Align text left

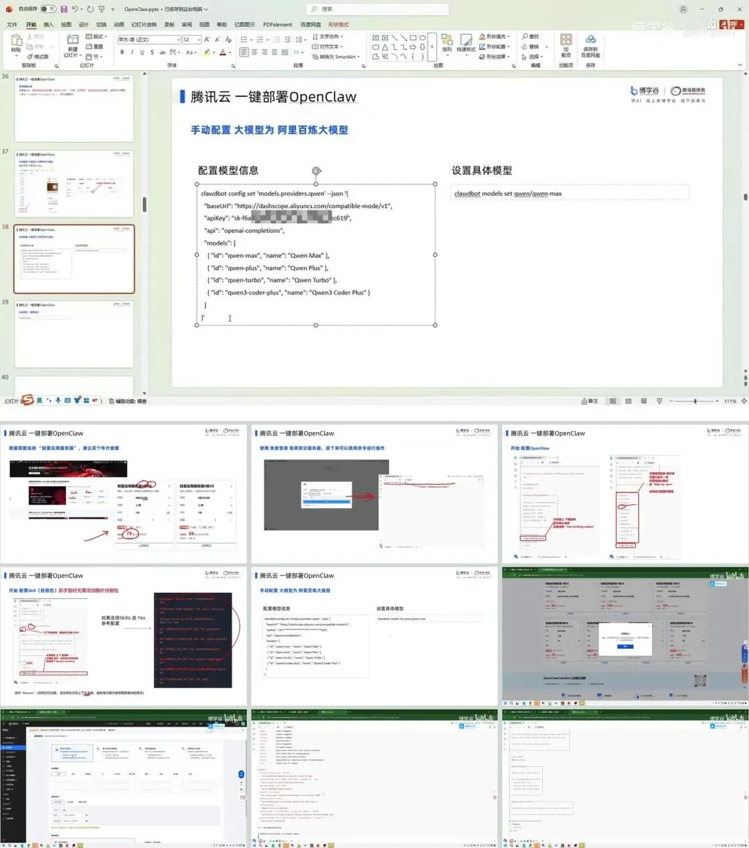244,52
